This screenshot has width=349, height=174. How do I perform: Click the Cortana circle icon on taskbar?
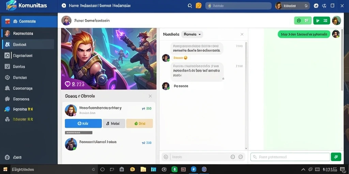click(x=102, y=170)
